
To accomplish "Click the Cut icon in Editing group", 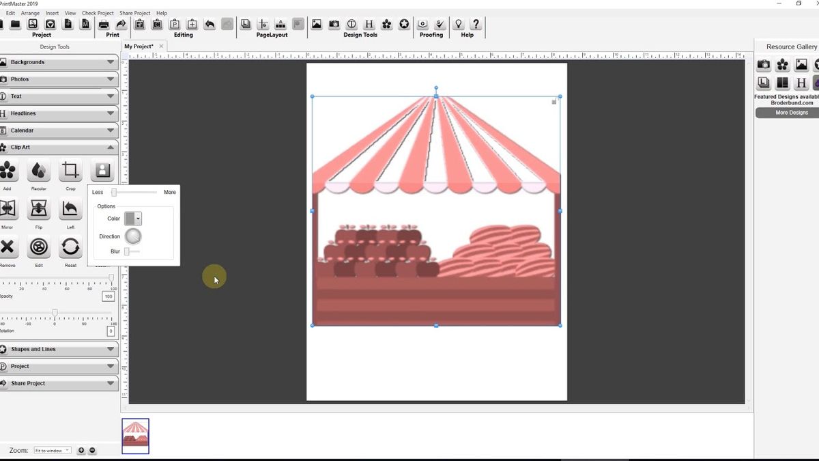I will [x=139, y=24].
